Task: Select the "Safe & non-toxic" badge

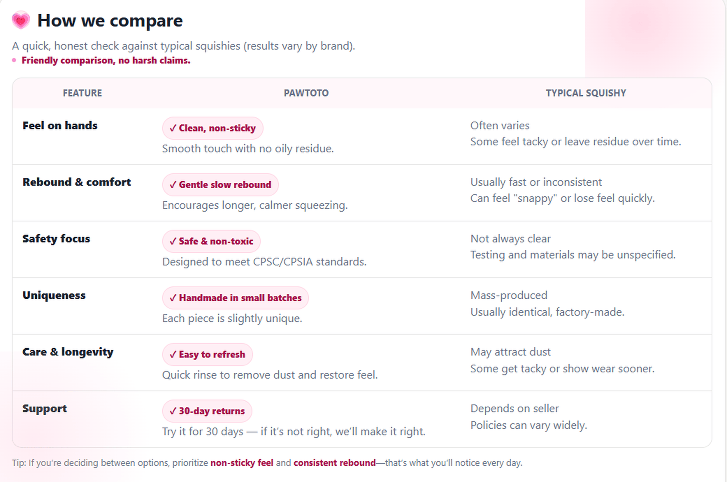Action: (x=211, y=241)
